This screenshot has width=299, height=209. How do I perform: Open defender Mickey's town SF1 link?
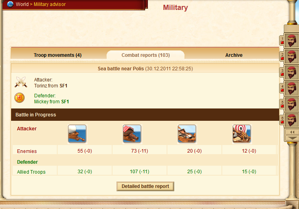(65, 102)
